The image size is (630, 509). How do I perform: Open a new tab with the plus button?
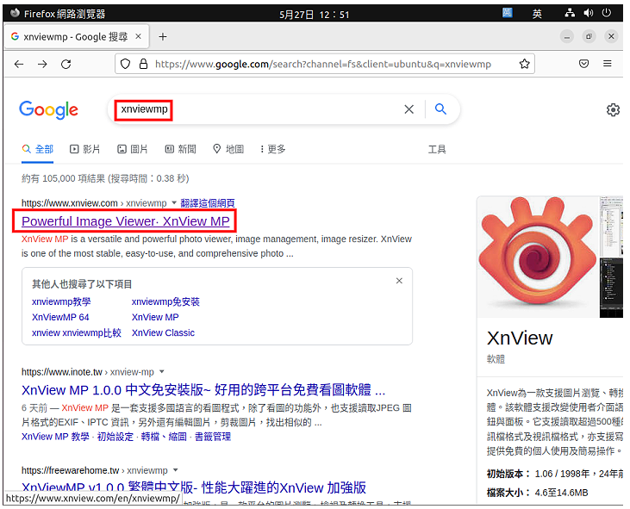[x=163, y=37]
